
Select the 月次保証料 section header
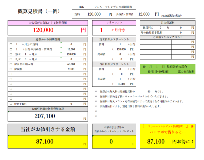[167, 23]
